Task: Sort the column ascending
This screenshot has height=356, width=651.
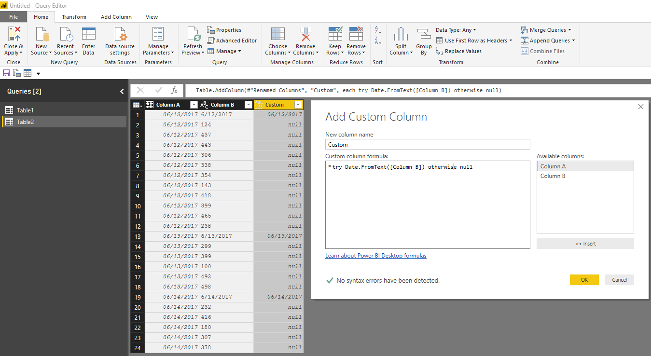Action: tap(378, 30)
